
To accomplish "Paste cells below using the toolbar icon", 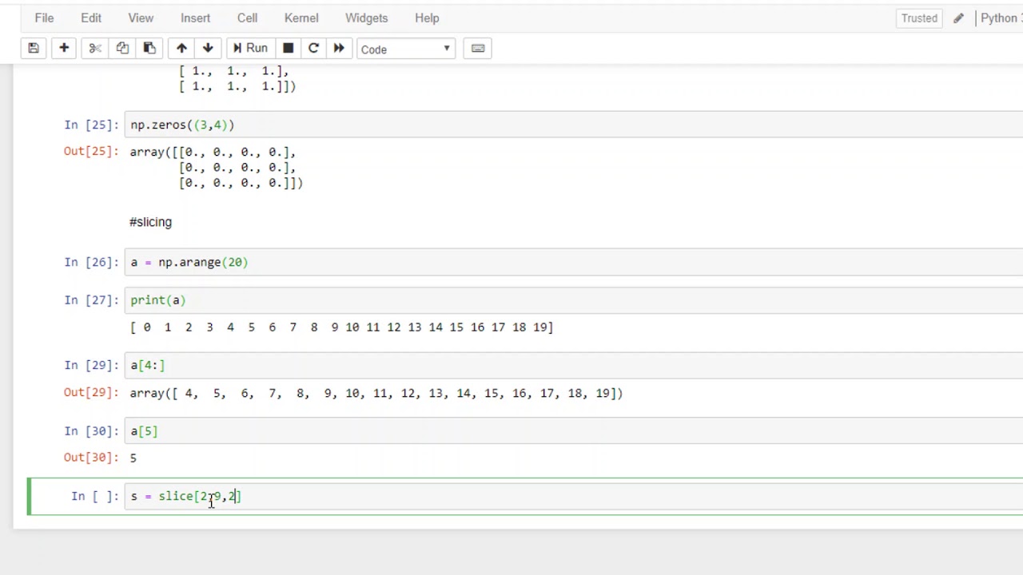I will pyautogui.click(x=149, y=49).
